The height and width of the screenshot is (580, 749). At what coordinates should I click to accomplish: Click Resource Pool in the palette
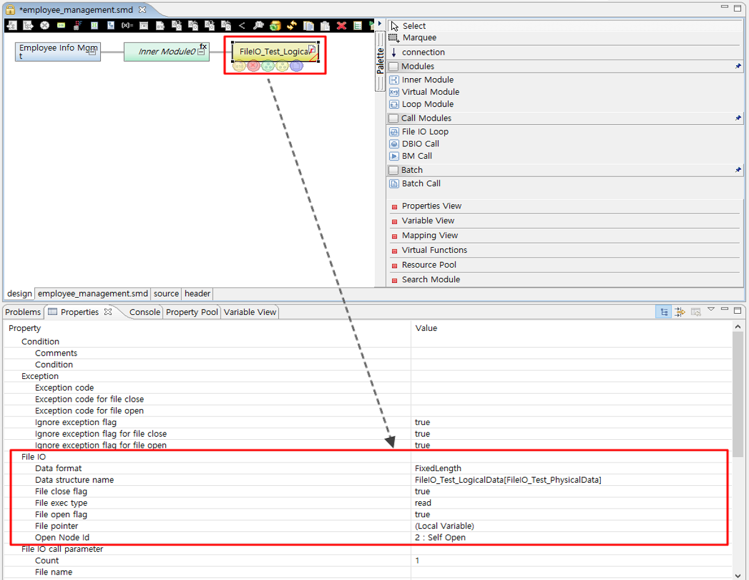(429, 265)
